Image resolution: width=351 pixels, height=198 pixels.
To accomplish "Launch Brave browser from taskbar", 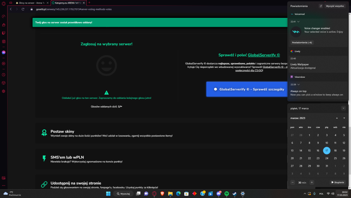I will point(162,194).
